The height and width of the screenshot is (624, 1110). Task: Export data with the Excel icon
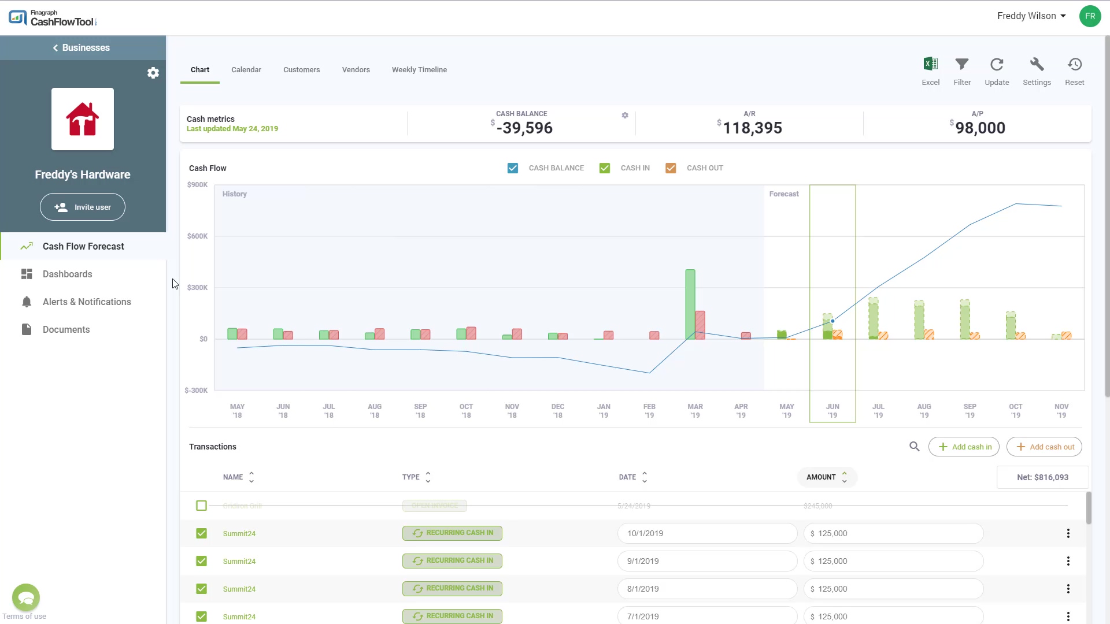tap(930, 65)
